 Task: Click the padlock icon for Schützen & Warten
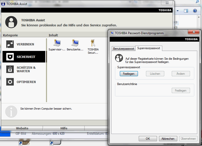10,69
